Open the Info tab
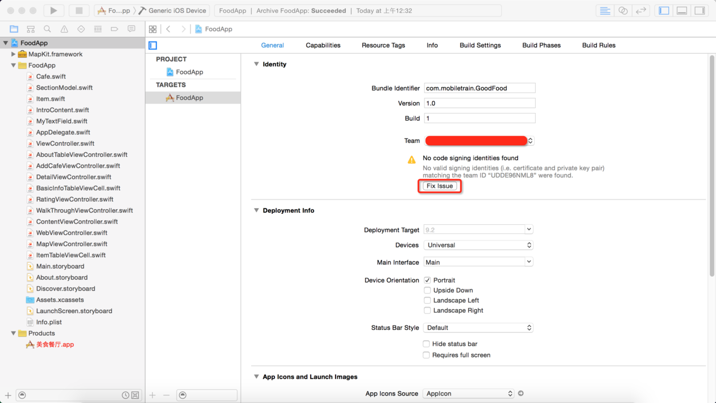Image resolution: width=716 pixels, height=403 pixels. (432, 45)
